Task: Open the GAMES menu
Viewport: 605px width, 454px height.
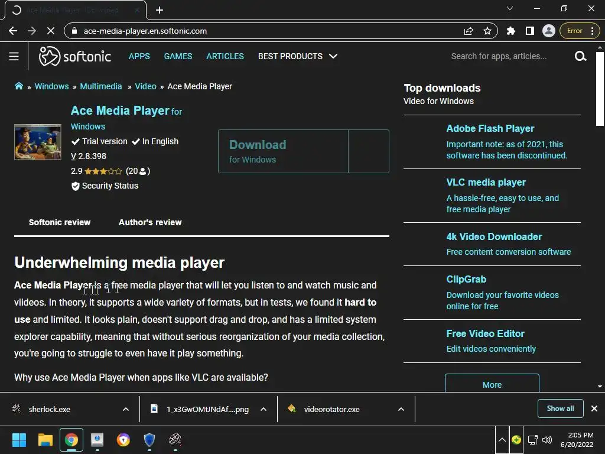Action: 178,56
